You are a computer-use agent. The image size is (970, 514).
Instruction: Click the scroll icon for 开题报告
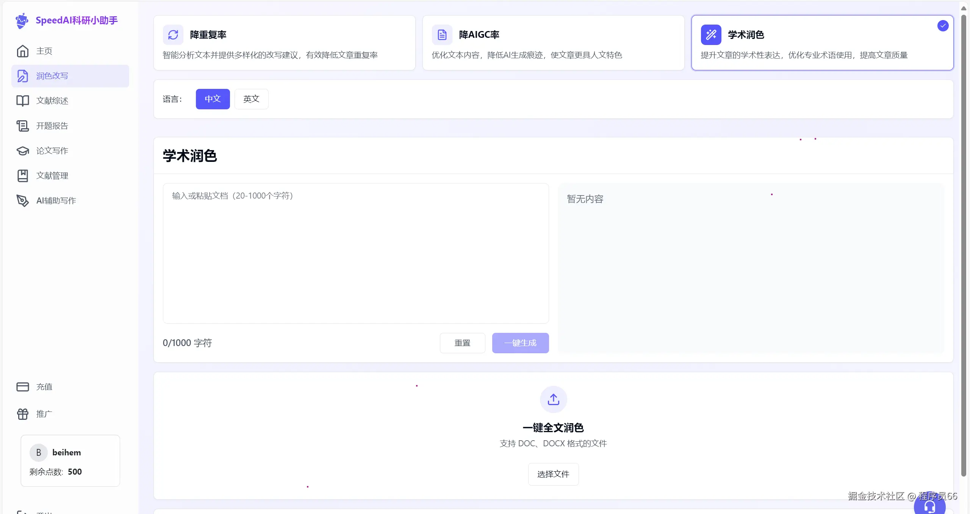(23, 126)
